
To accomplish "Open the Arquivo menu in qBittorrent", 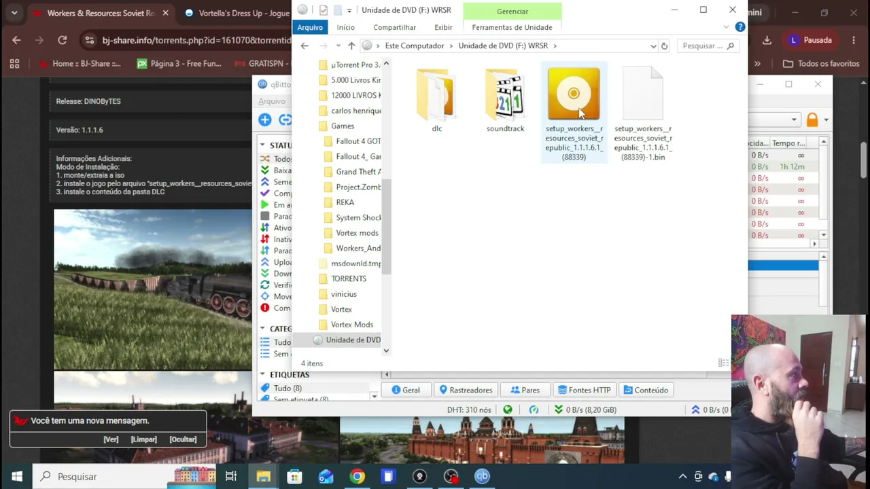I will pyautogui.click(x=271, y=101).
